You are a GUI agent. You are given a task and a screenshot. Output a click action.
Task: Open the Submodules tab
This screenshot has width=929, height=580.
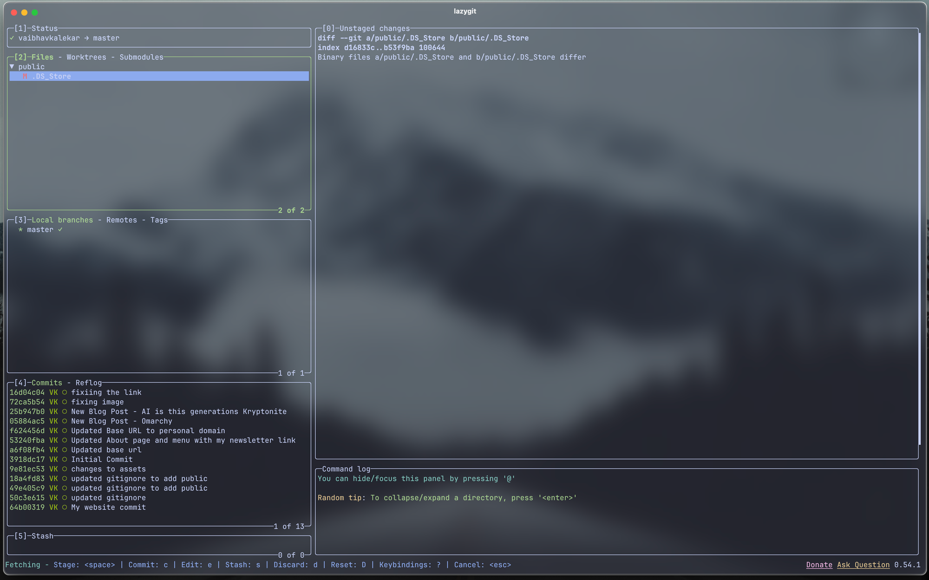(141, 57)
